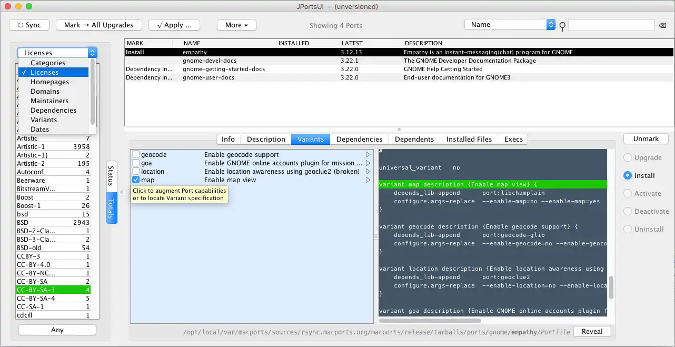The height and width of the screenshot is (347, 675).
Task: Click Mark → All Upgrades button
Action: (x=98, y=25)
